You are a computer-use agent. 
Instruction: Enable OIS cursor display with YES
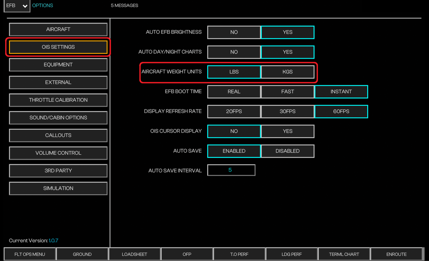[x=287, y=131]
